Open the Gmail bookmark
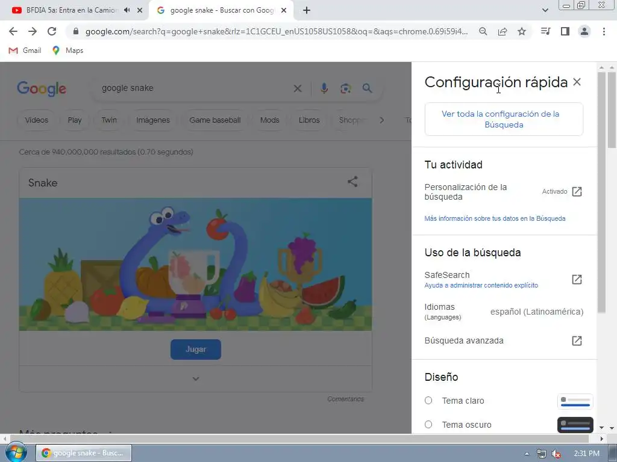The width and height of the screenshot is (617, 462). 25,51
